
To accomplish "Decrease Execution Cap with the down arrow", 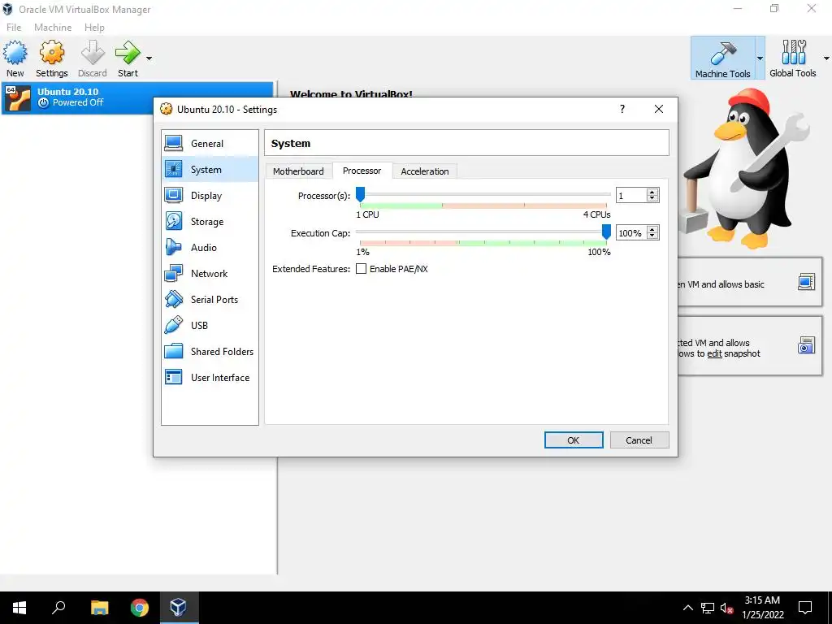I will click(652, 236).
